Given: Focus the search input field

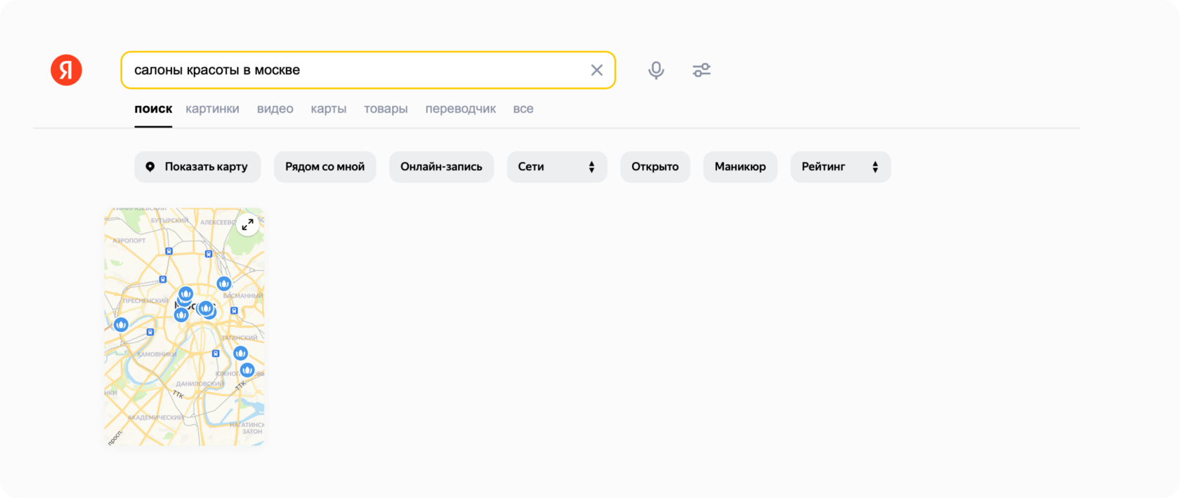Looking at the screenshot, I should point(351,70).
